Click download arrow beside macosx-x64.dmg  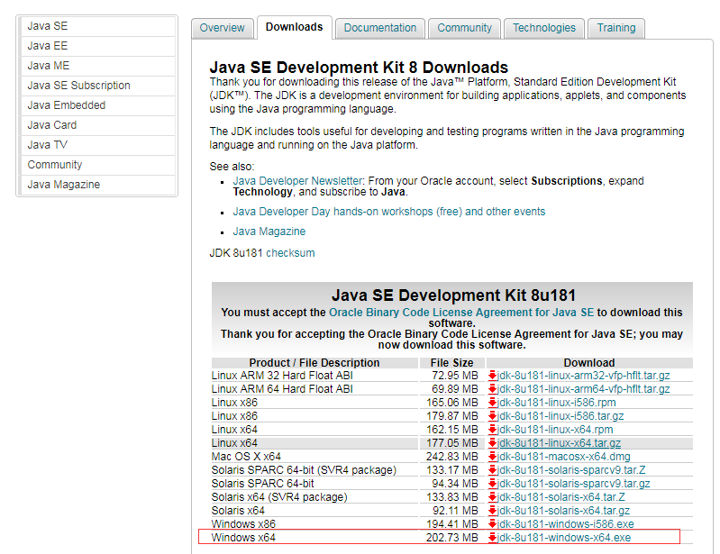pos(492,457)
